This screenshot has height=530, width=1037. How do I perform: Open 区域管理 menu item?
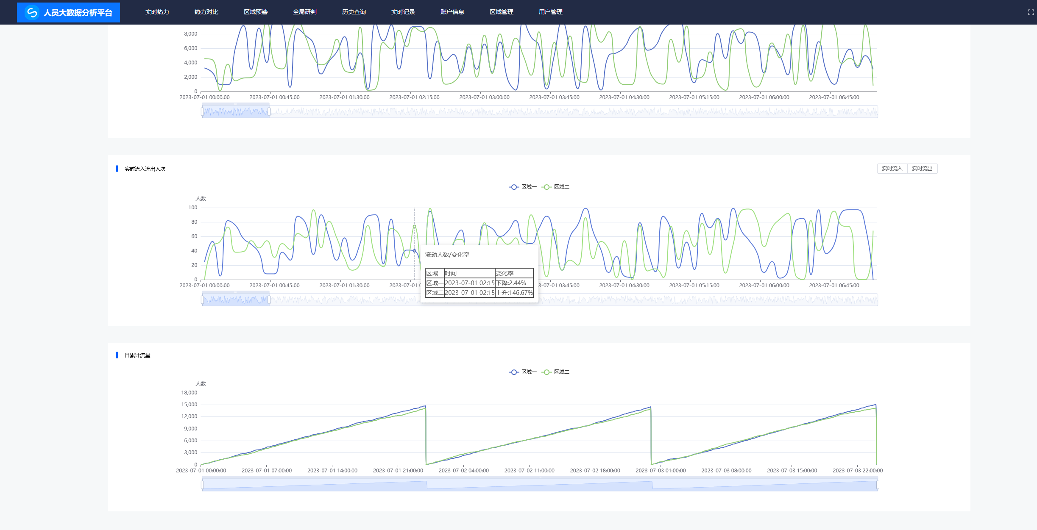click(501, 12)
